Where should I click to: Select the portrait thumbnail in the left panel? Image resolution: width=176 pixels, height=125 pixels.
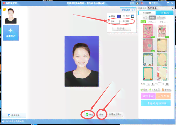(11, 16)
